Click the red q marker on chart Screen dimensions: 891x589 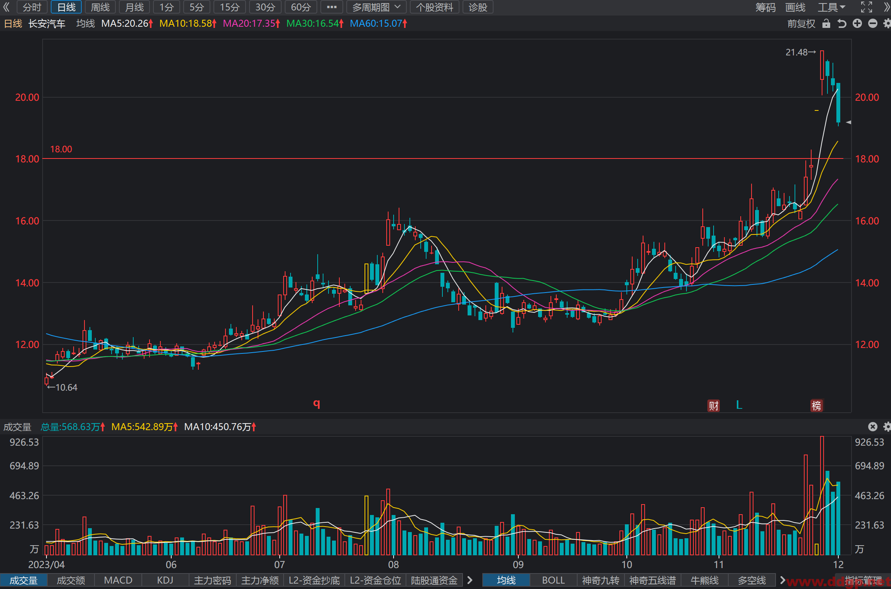pos(316,404)
